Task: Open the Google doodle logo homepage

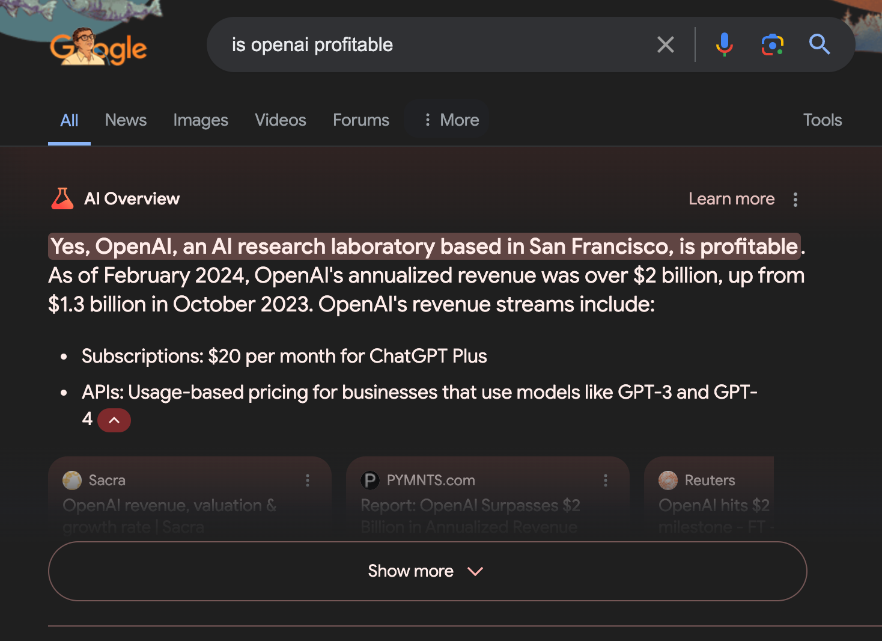Action: coord(99,47)
